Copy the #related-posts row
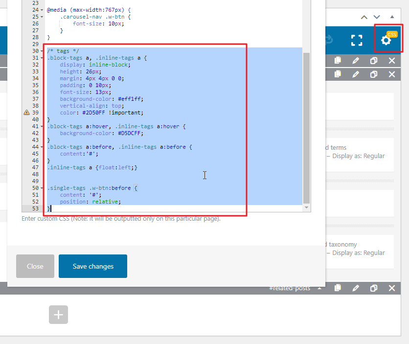 tap(338, 288)
